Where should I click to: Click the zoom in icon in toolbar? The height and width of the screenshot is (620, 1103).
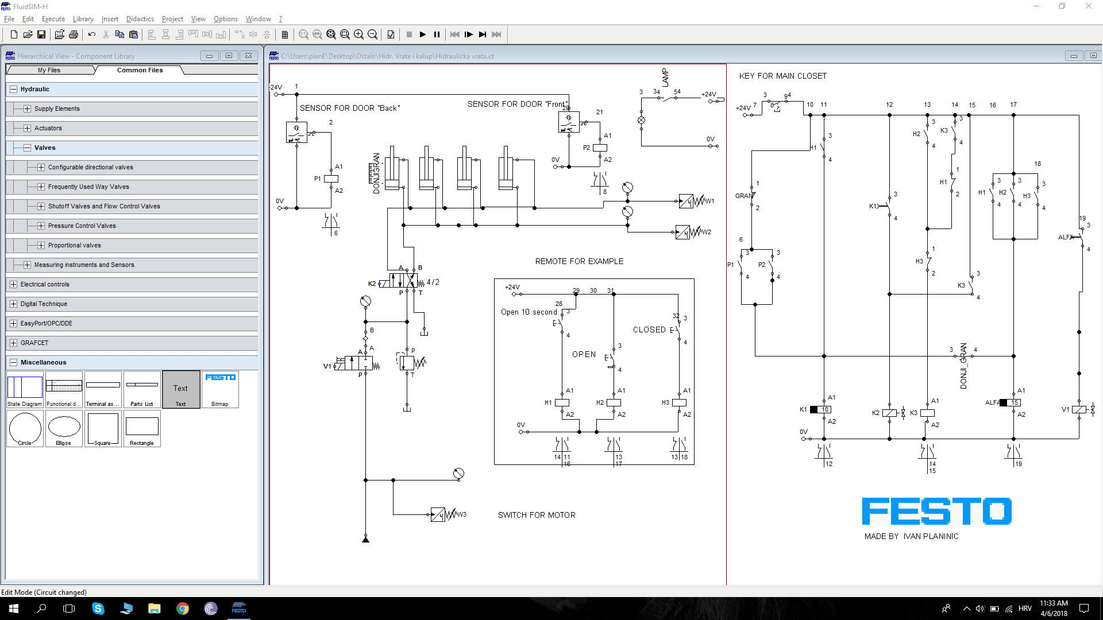point(360,34)
